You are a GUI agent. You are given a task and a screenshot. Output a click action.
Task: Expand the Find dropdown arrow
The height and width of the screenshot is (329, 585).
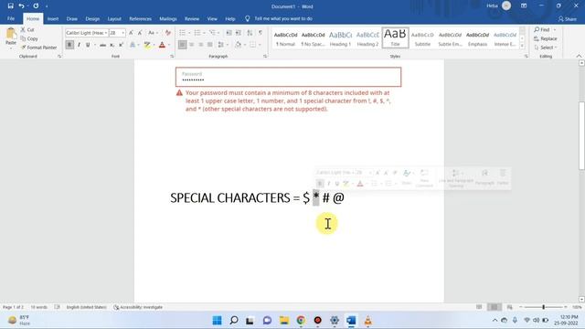(x=555, y=29)
